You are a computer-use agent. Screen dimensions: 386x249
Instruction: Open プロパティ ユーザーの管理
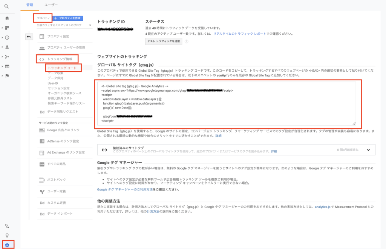click(66, 48)
